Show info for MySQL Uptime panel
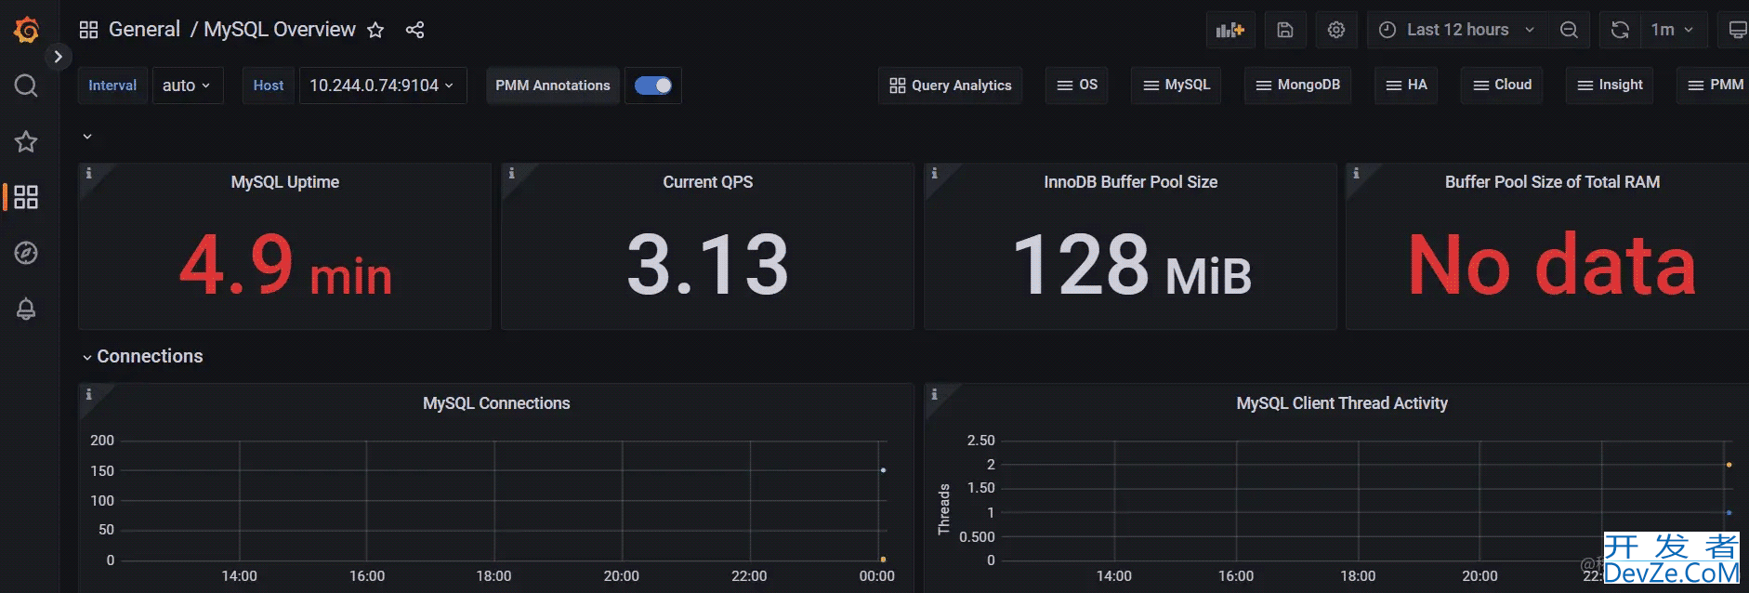This screenshot has width=1749, height=593. (x=89, y=173)
